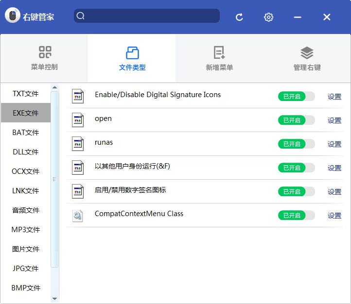Screen dimensions: 351x304
Task: Select 图片文件 file type
Action: (x=26, y=249)
